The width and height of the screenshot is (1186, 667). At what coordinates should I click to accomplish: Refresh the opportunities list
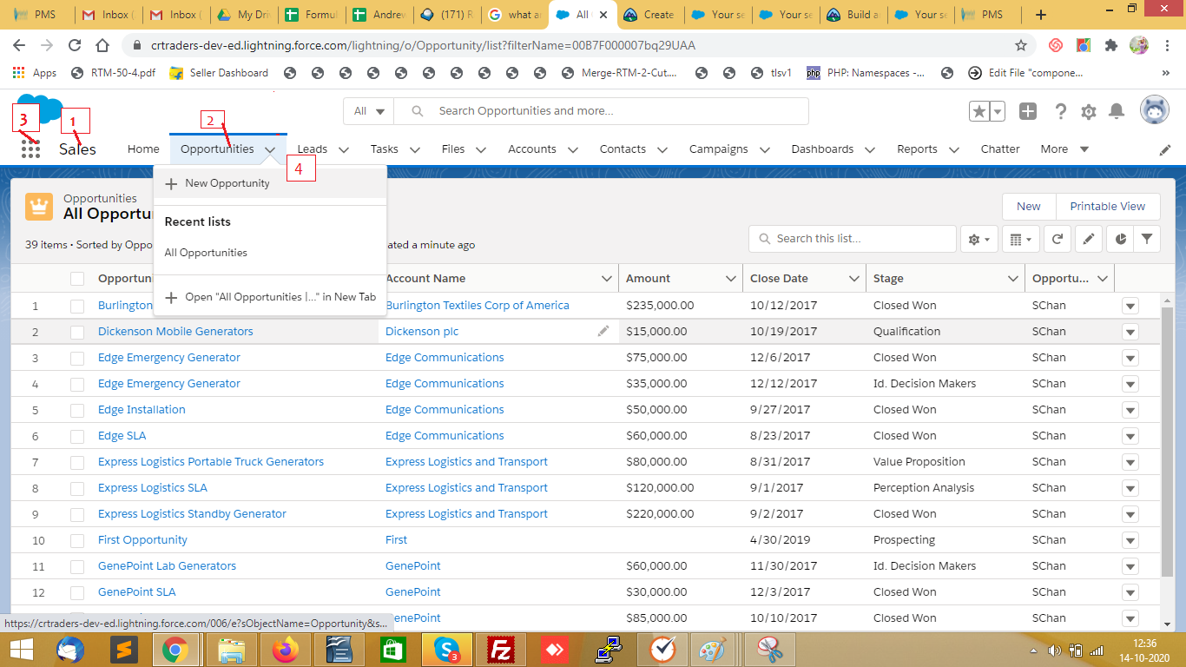click(1057, 238)
